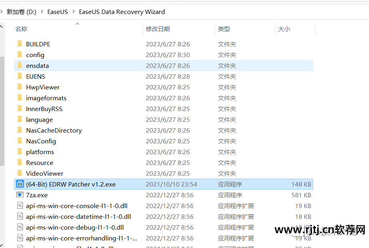Viewport: 369px width, 248px height.
Task: Click the console dll file icon
Action: 20,206
